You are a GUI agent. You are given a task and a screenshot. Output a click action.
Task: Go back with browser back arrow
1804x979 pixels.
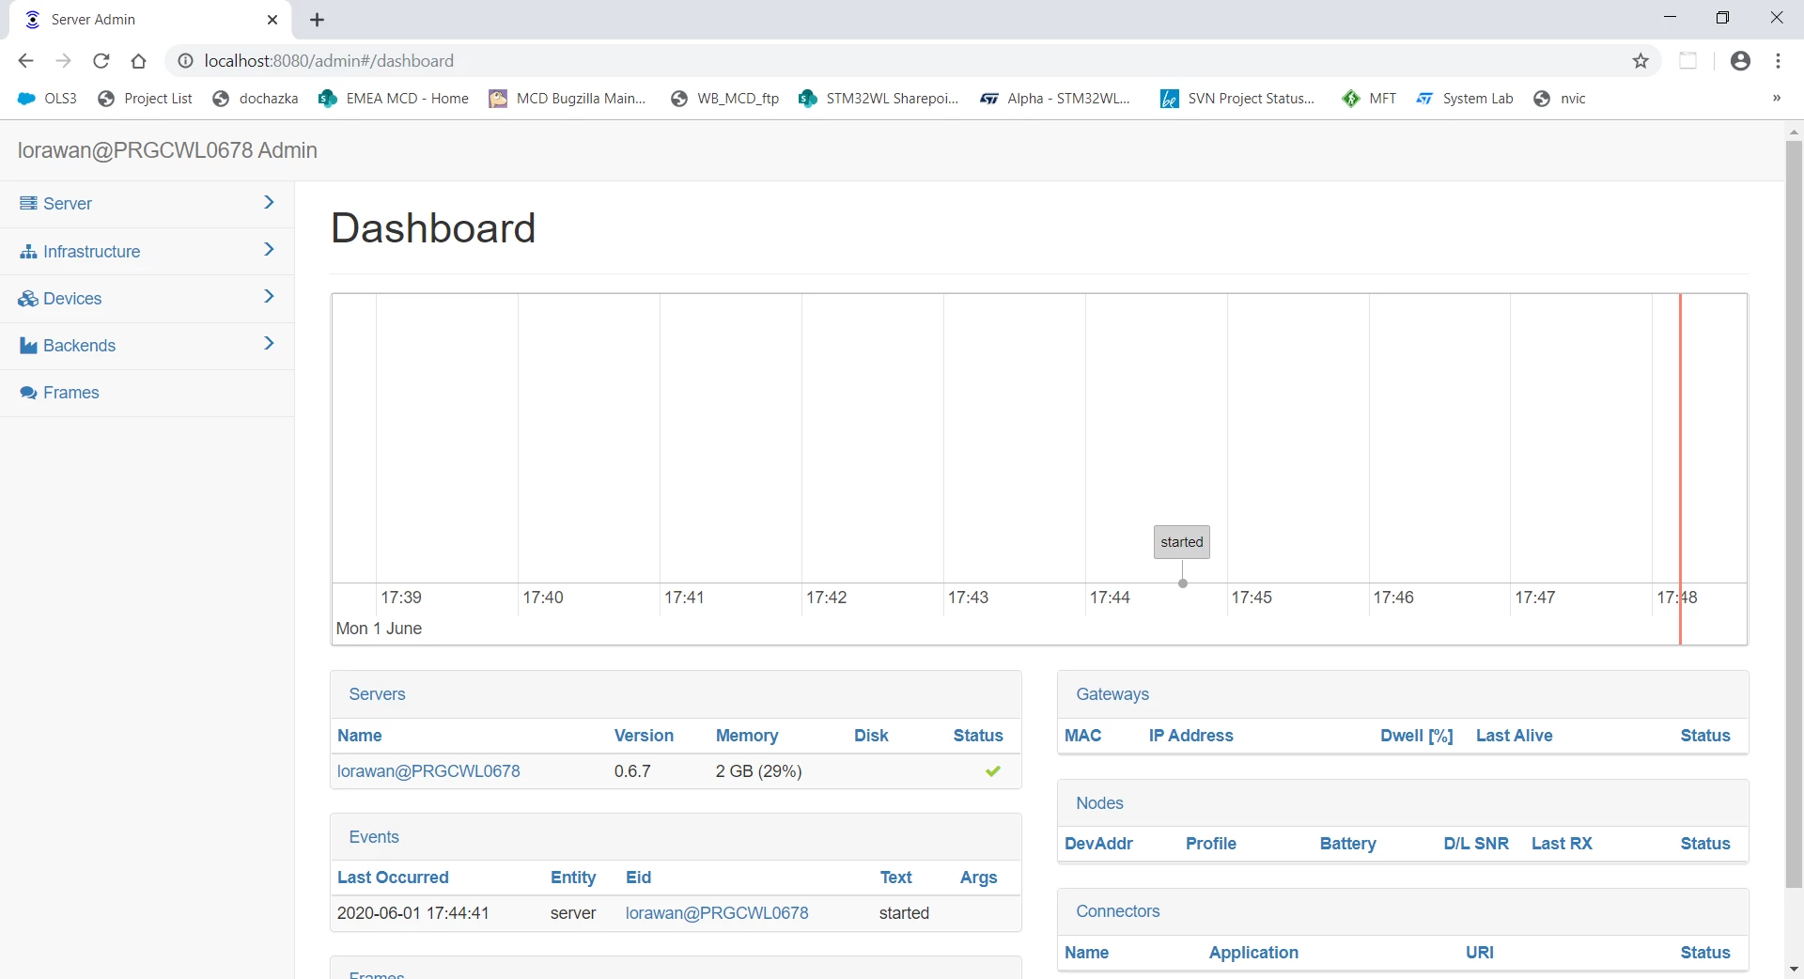tap(25, 61)
